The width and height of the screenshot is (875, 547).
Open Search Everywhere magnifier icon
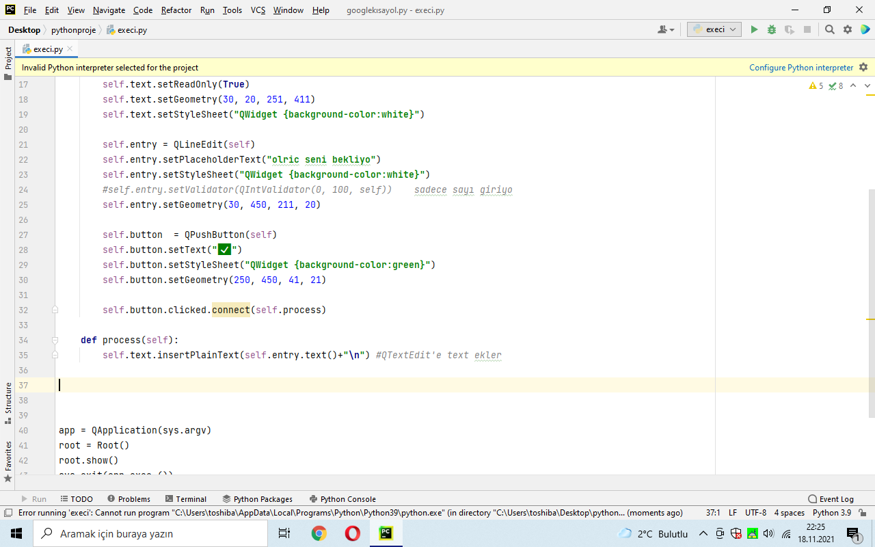click(829, 29)
